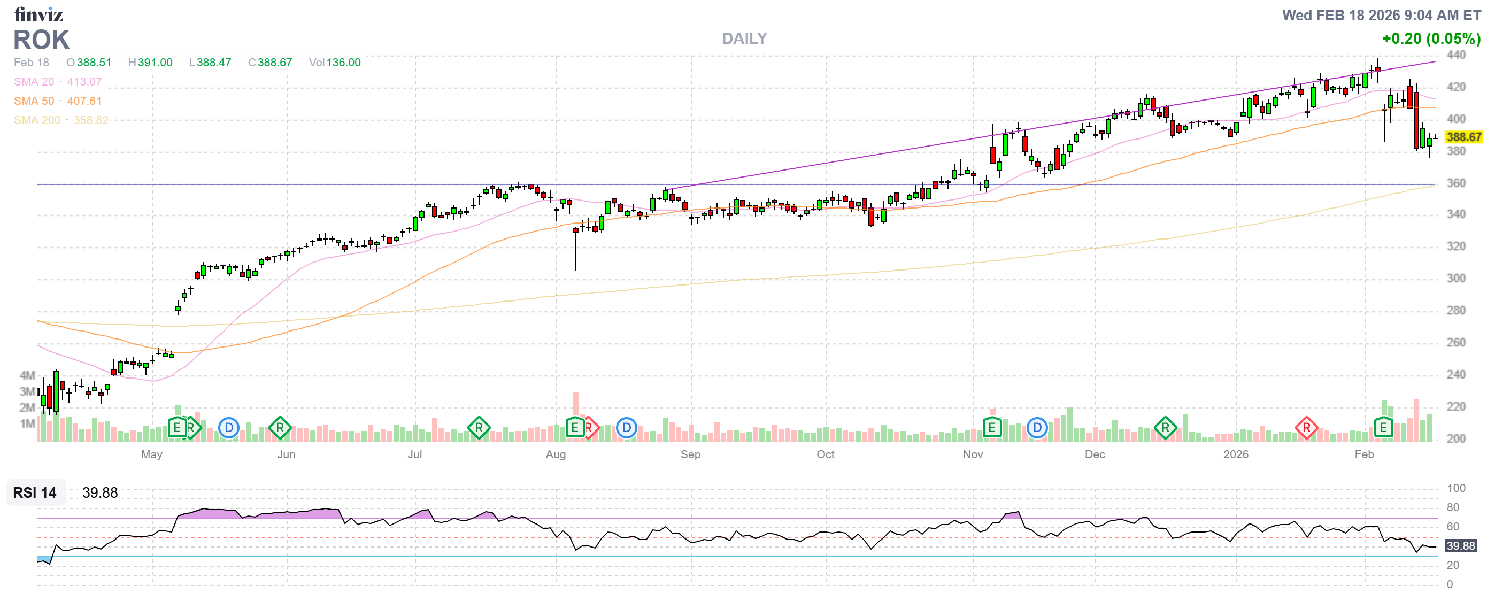Screen dimensions: 1495x601
Task: Open the green rating marker in mid-December
Action: tap(1165, 429)
